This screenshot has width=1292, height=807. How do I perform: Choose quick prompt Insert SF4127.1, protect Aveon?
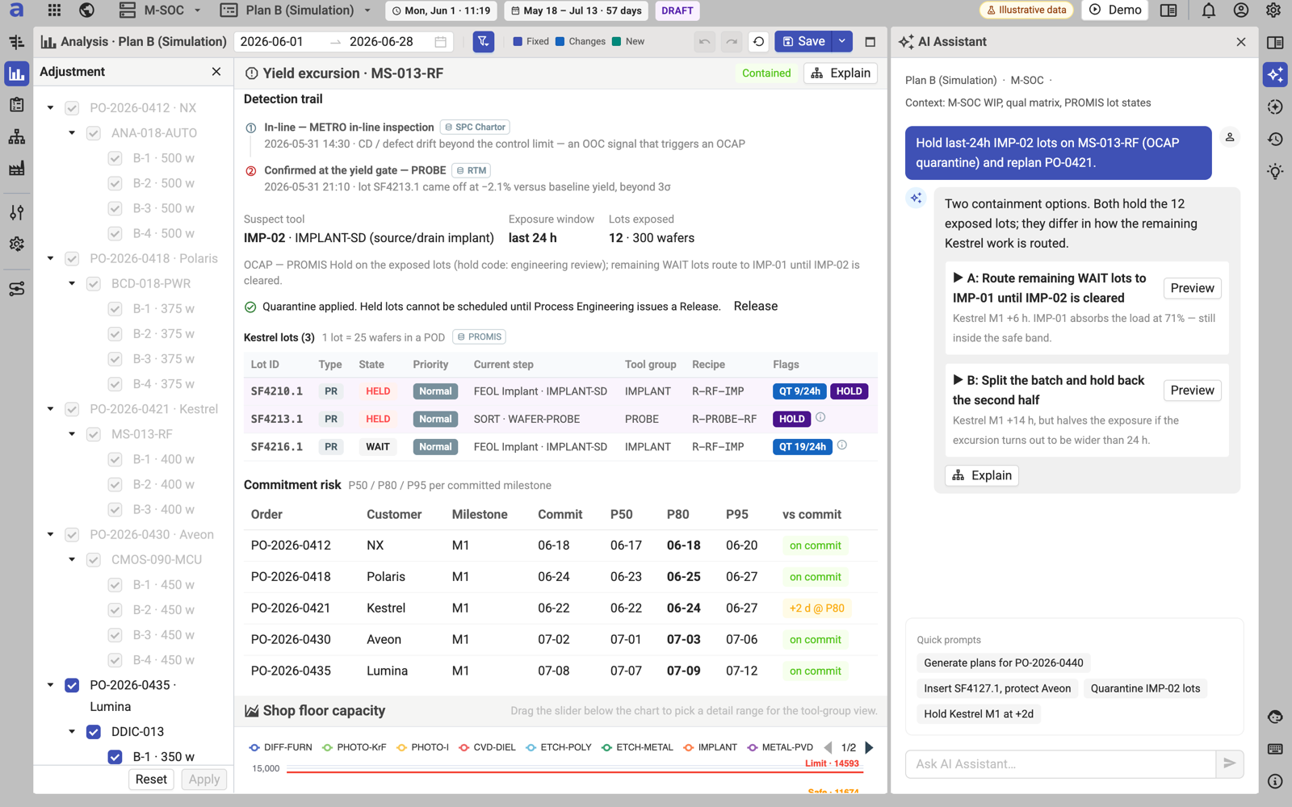997,688
